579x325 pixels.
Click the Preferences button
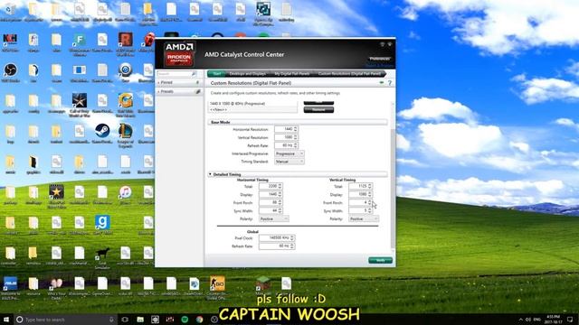point(380,59)
